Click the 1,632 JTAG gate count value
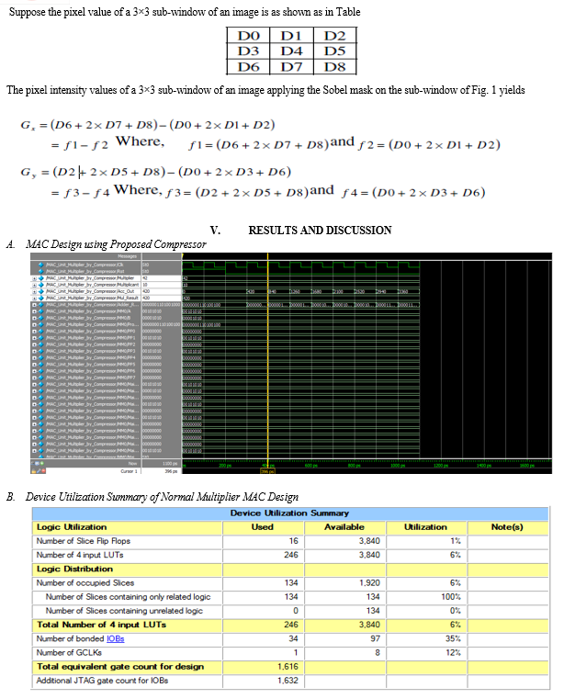564x699 pixels. (x=288, y=681)
